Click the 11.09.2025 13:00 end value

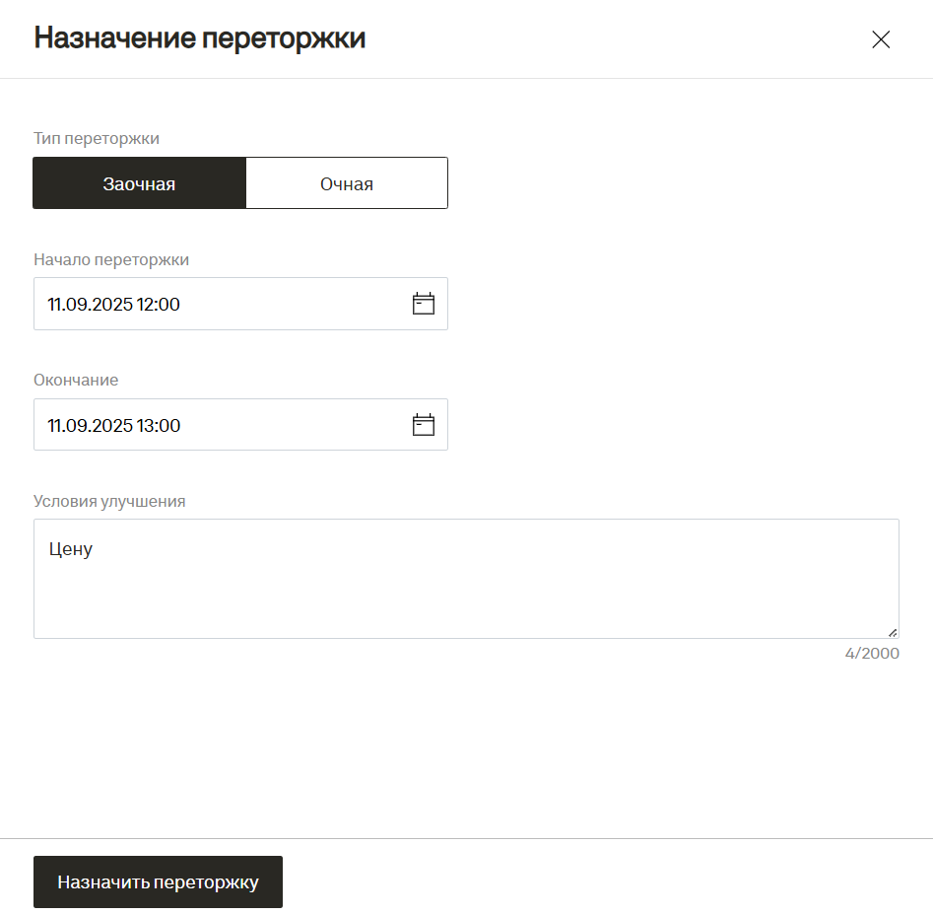113,425
